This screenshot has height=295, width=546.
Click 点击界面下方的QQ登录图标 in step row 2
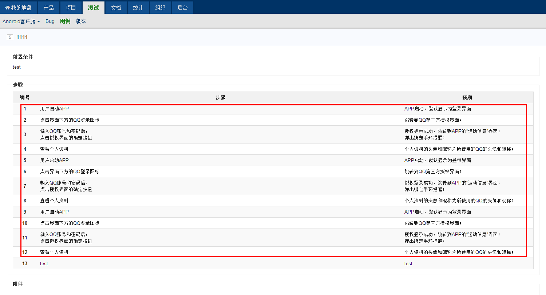pyautogui.click(x=70, y=120)
